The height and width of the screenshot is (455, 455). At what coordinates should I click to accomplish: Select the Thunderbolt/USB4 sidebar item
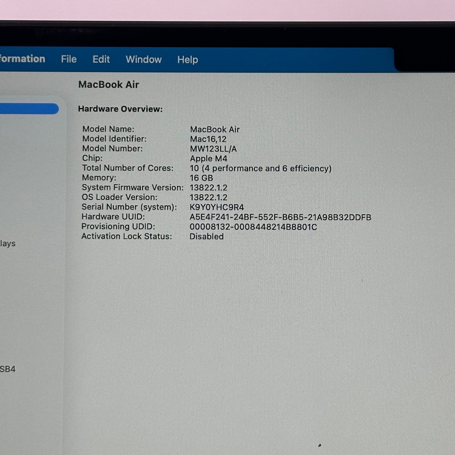tap(8, 369)
